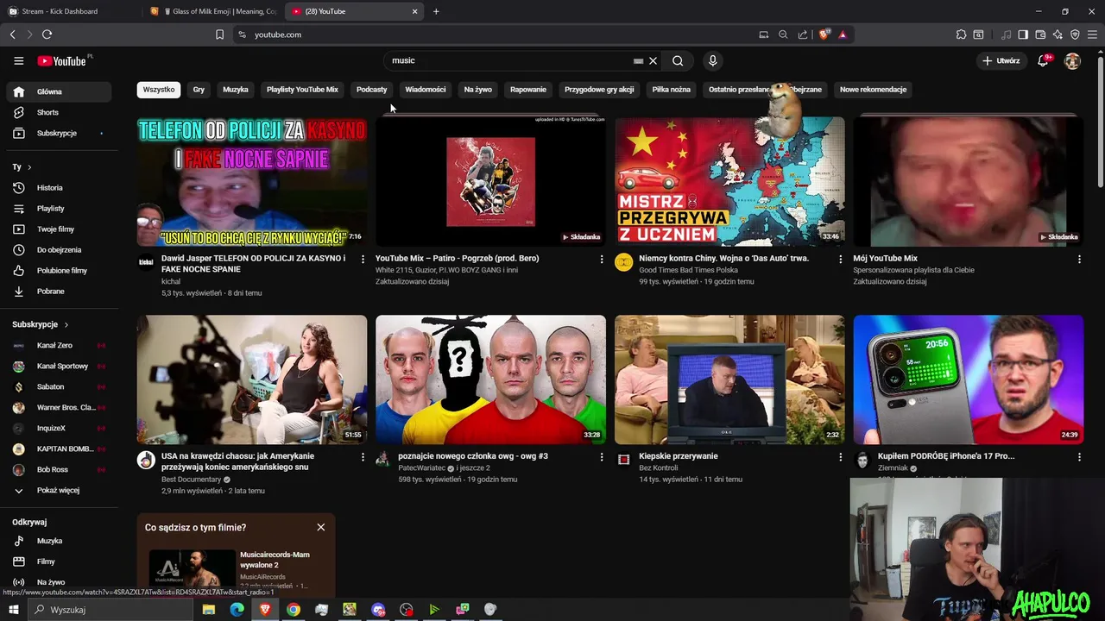Open Pobrane downloads

point(59,291)
